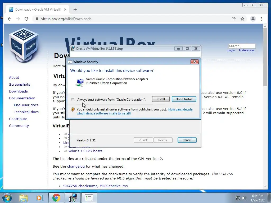This screenshot has width=271, height=203.
Task: Close the Downloads – Oracle VM VirtualBox tab
Action: 65,10
